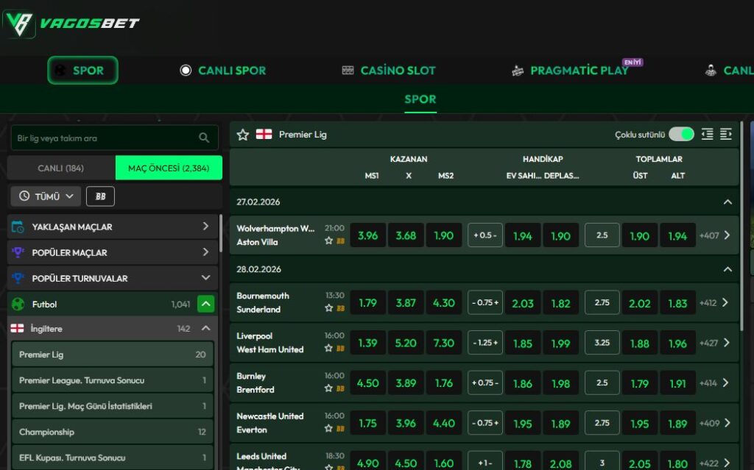Click the league or team search field
The image size is (754, 470).
(114, 138)
